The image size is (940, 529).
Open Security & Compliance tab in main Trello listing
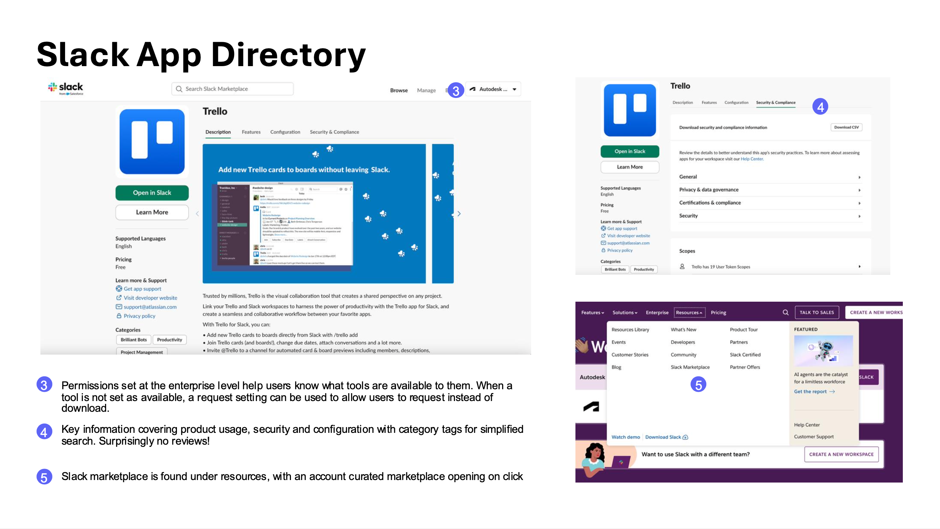(334, 132)
